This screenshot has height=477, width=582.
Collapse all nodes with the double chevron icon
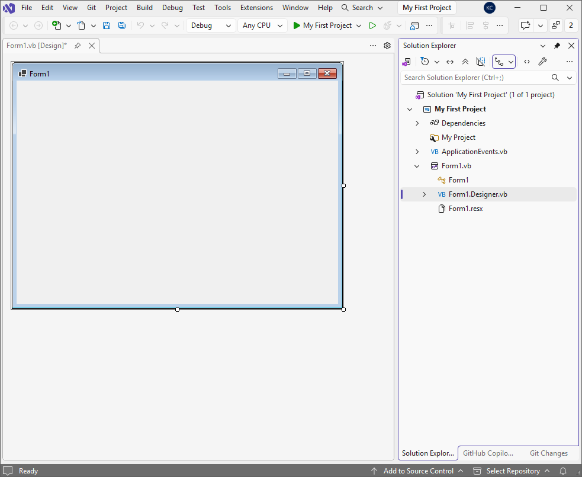(465, 62)
